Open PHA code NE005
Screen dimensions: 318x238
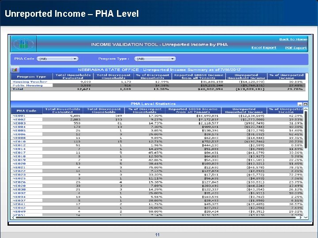19,130
